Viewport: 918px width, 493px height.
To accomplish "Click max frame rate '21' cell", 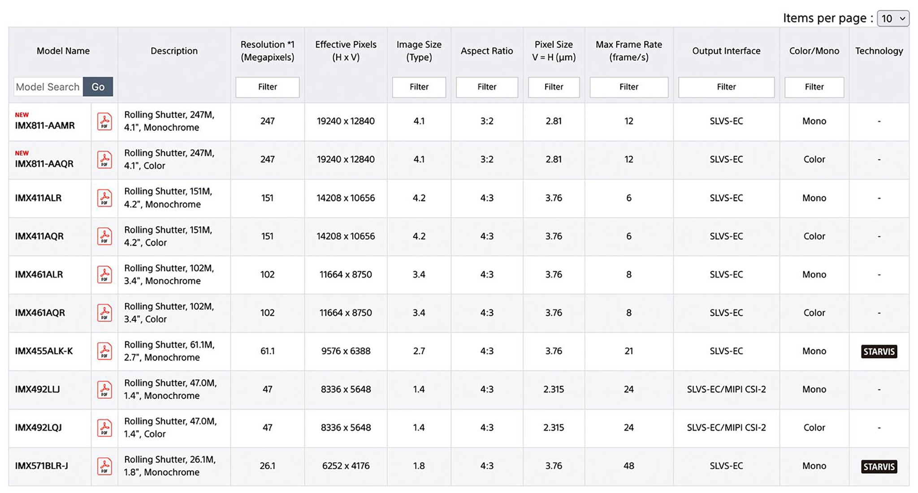I will pos(629,351).
